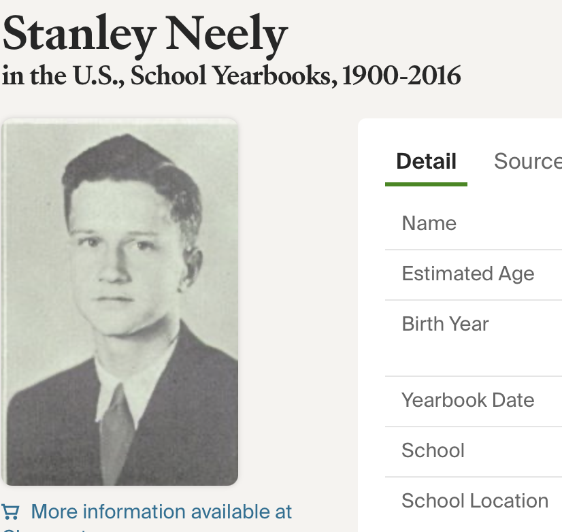Open the 'More information available at' link
The height and width of the screenshot is (532, 562).
161,512
